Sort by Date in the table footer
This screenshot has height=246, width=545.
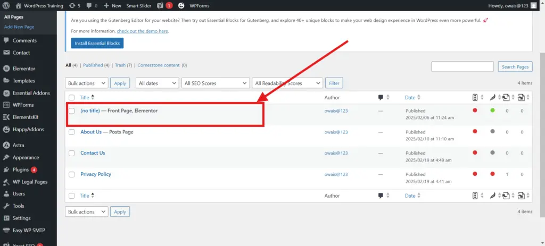click(x=413, y=196)
